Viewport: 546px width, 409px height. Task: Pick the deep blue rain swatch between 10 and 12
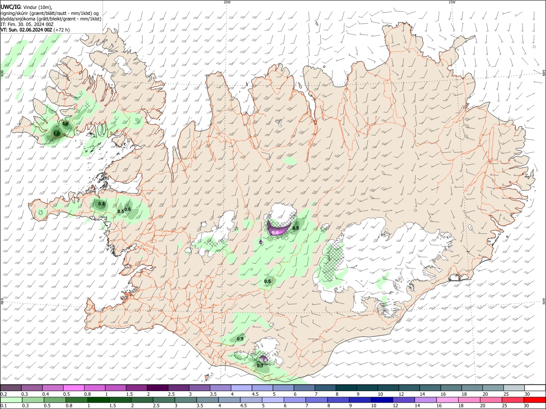tap(381, 400)
